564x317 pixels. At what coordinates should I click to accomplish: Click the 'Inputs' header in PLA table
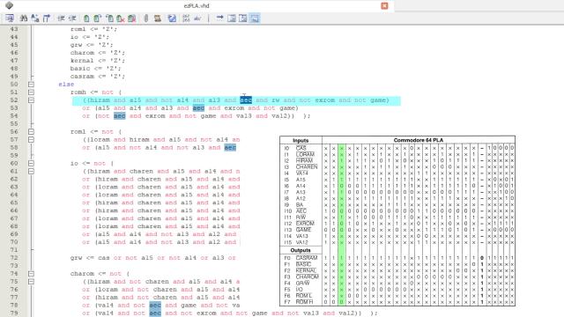pyautogui.click(x=301, y=141)
